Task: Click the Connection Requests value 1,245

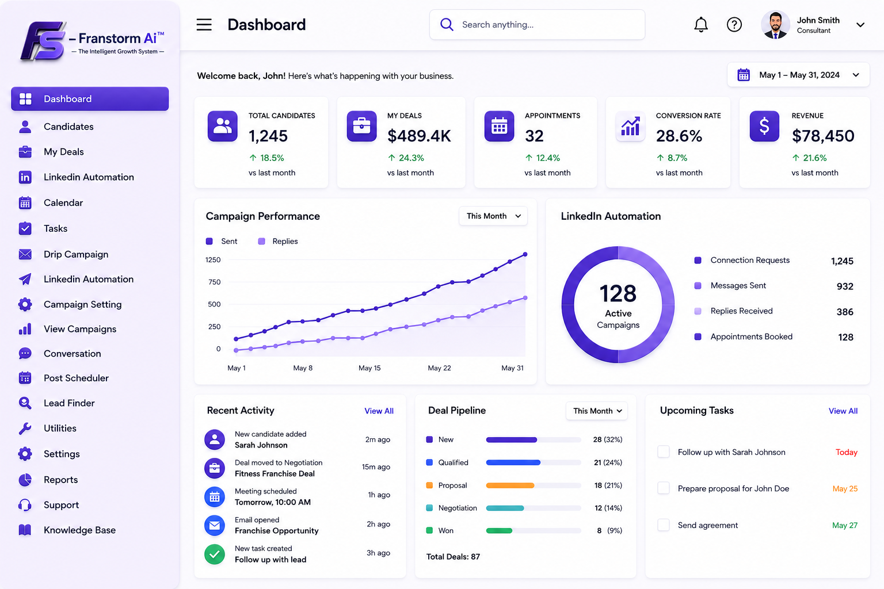Action: [x=842, y=261]
